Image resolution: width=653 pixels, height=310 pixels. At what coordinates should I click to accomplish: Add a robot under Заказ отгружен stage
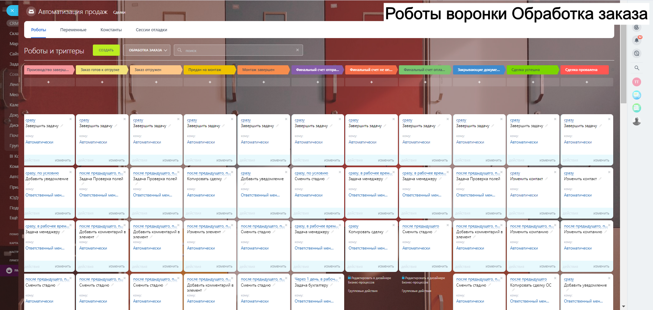[156, 82]
